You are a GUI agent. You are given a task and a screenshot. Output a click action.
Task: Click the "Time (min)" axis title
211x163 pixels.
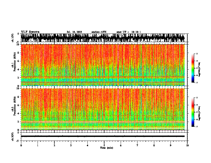pos(107,148)
